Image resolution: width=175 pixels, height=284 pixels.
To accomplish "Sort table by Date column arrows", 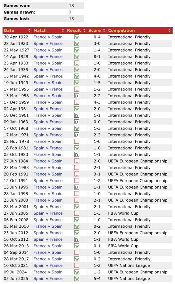I will [x=29, y=31].
